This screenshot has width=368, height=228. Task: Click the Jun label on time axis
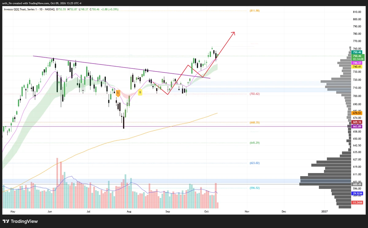(x=50, y=211)
